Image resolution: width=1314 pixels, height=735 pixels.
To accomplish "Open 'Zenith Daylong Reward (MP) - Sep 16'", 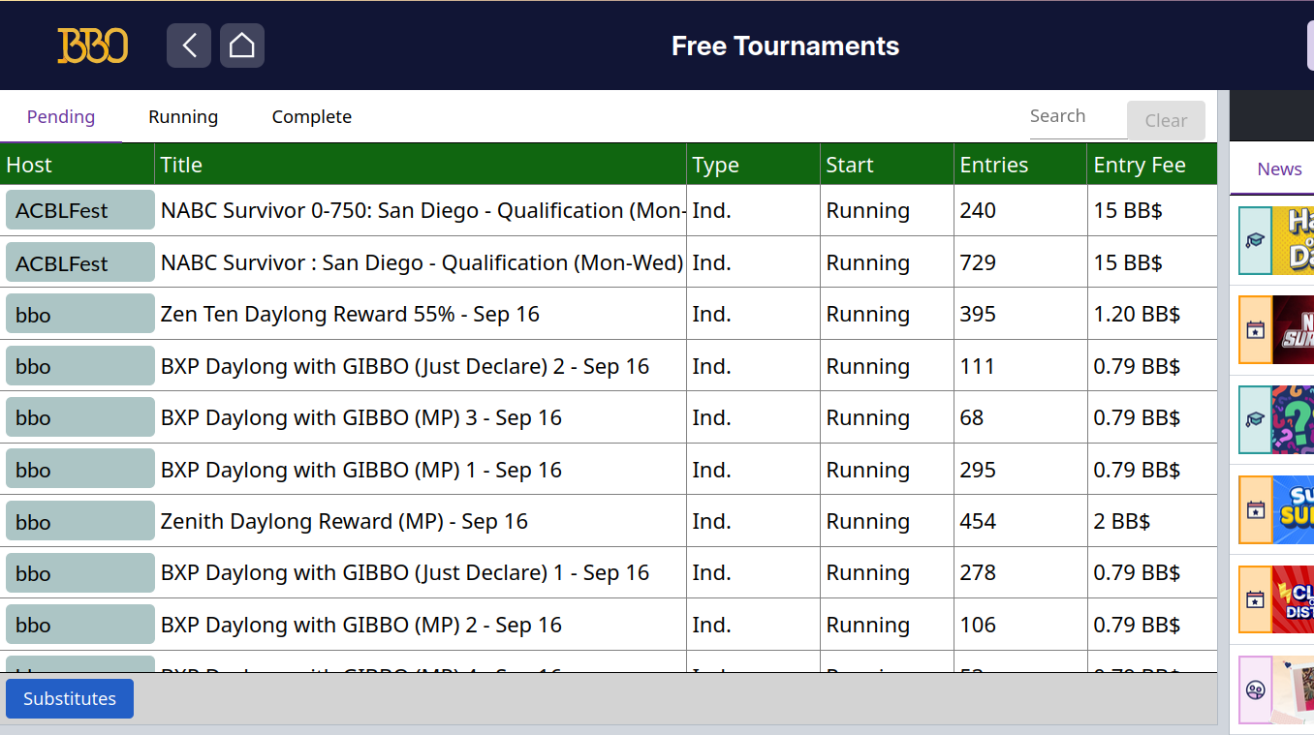I will point(344,521).
